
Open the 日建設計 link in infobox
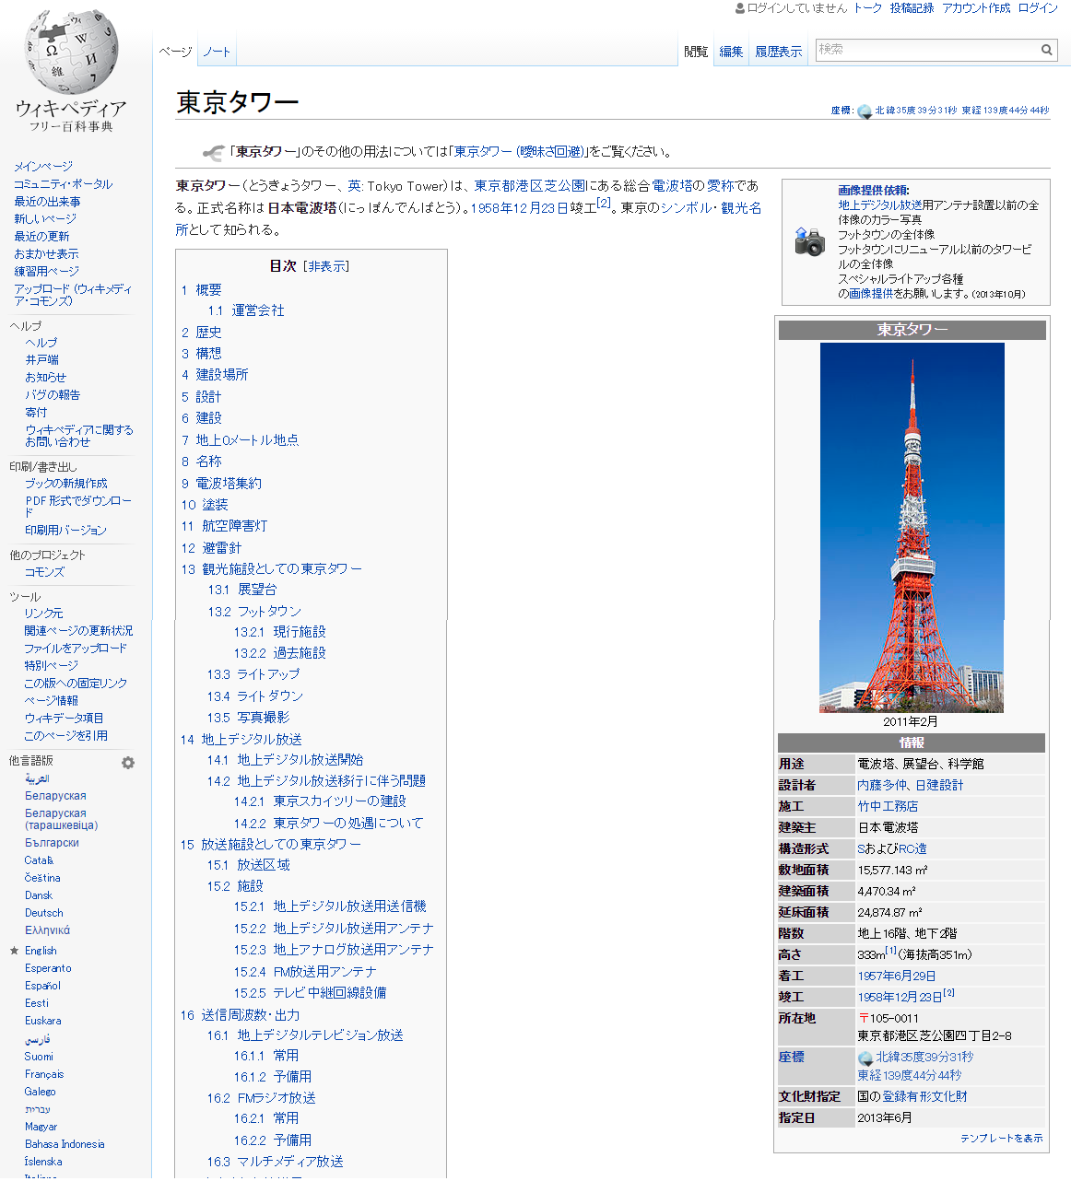(x=939, y=786)
